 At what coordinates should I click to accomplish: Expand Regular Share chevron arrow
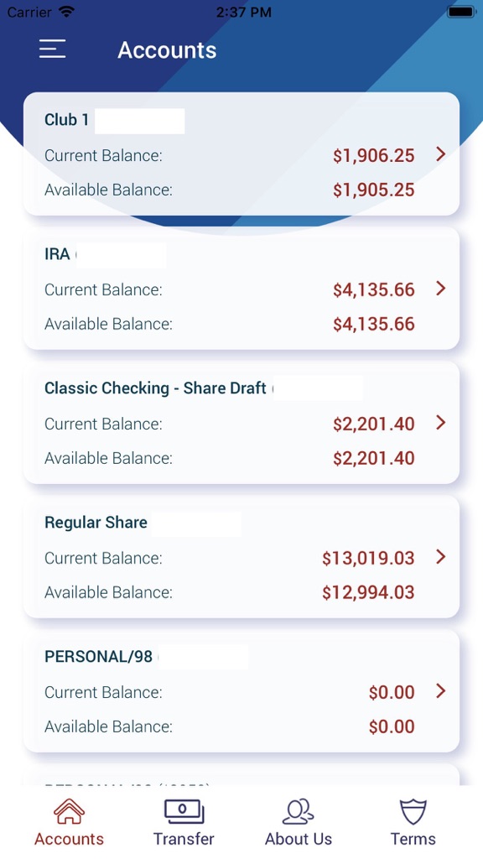tap(441, 557)
